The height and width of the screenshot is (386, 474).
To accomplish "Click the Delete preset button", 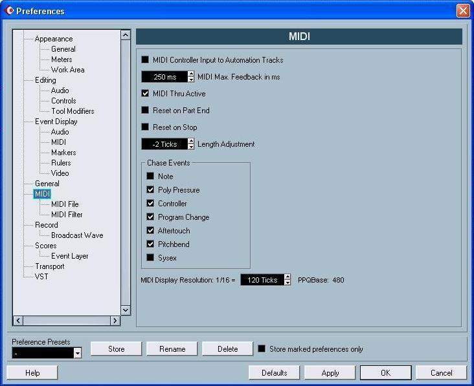I will (x=228, y=349).
